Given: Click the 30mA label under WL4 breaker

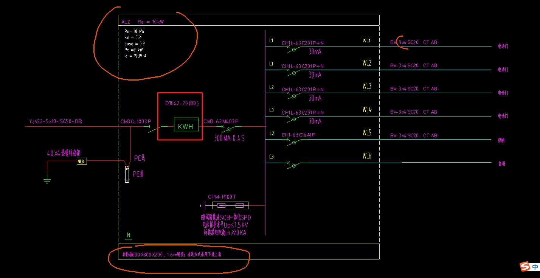Looking at the screenshot, I should tap(315, 121).
